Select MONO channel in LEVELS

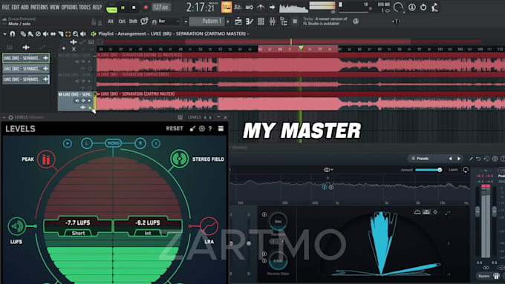point(113,143)
